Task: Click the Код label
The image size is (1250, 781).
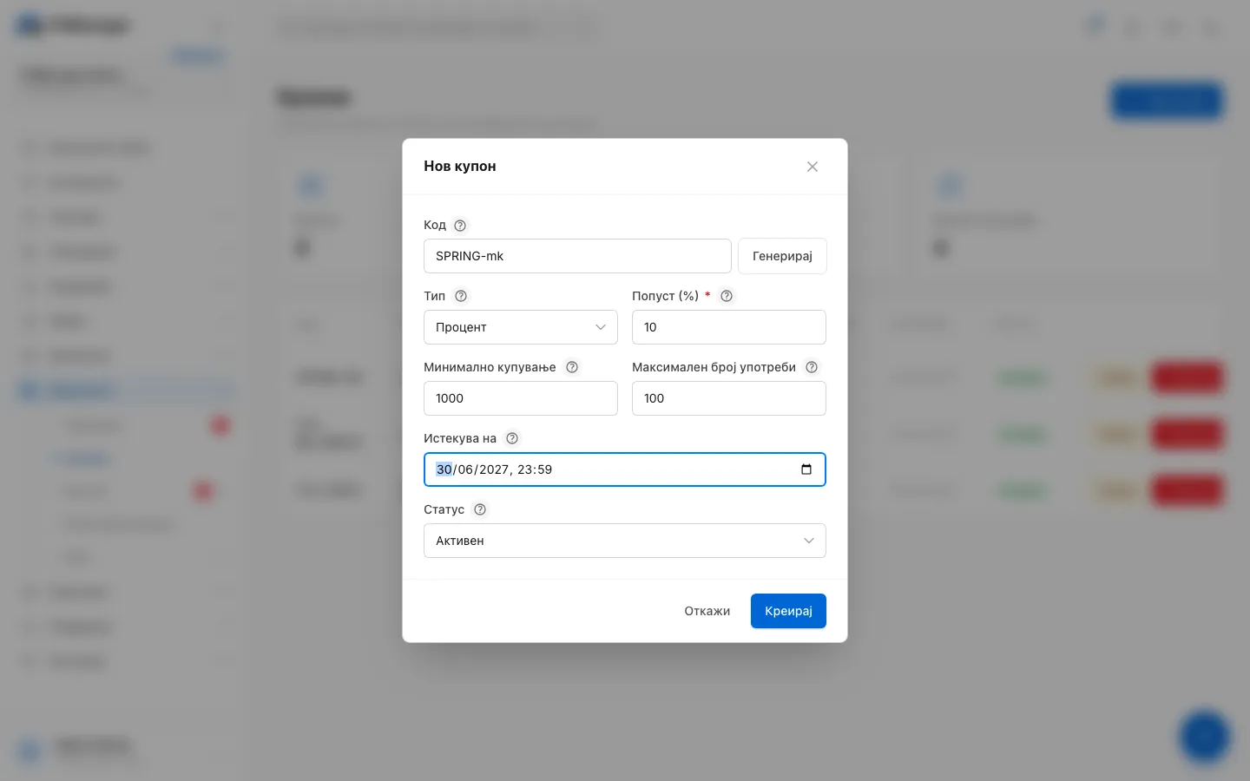Action: click(435, 226)
